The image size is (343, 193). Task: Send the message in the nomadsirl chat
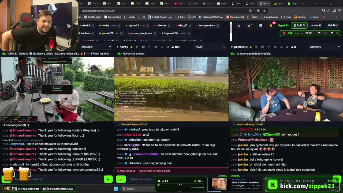point(108,179)
